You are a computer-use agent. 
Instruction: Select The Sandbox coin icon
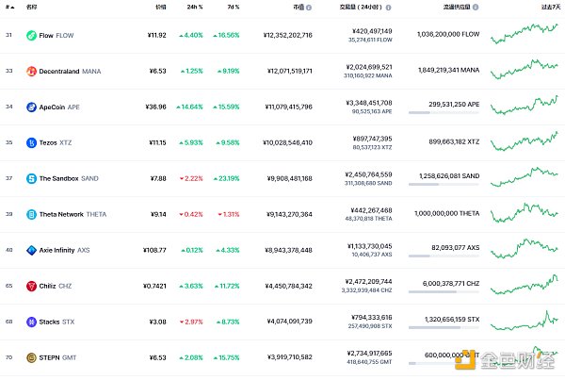[31, 178]
